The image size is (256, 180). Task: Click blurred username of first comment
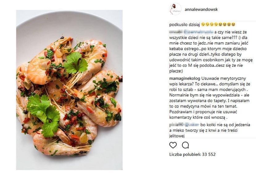click(x=191, y=32)
